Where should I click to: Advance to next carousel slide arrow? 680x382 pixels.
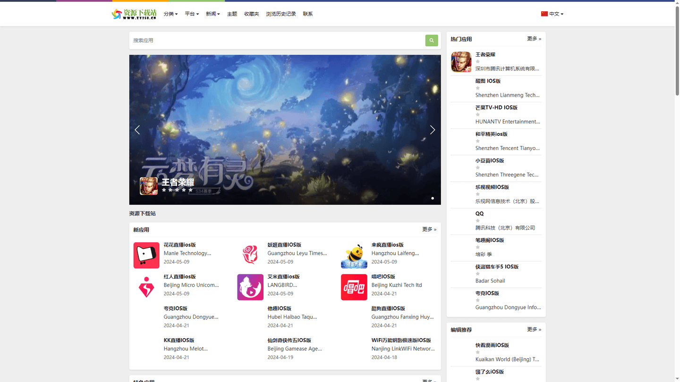click(433, 130)
